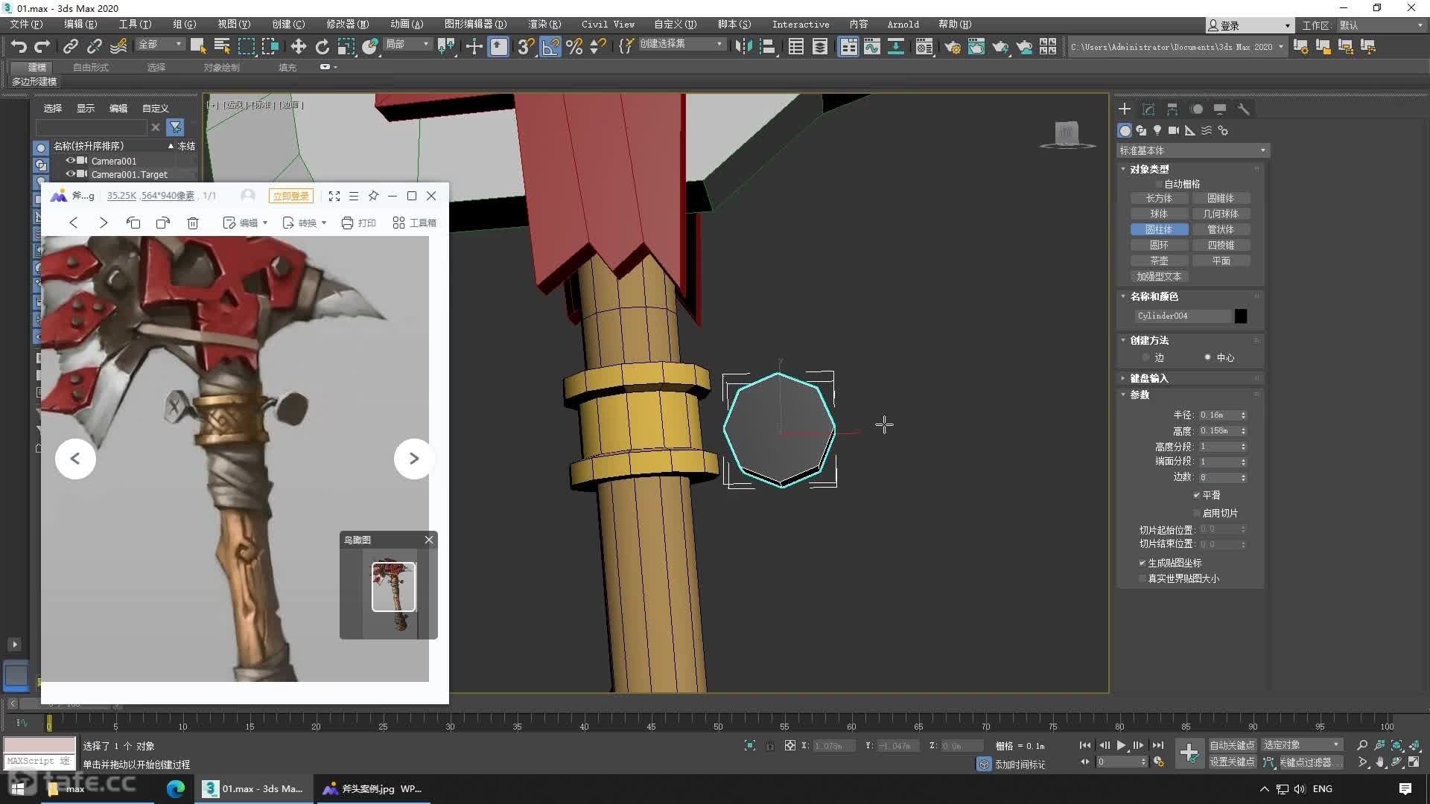1430x804 pixels.
Task: Click the login now button in viewer
Action: point(290,196)
